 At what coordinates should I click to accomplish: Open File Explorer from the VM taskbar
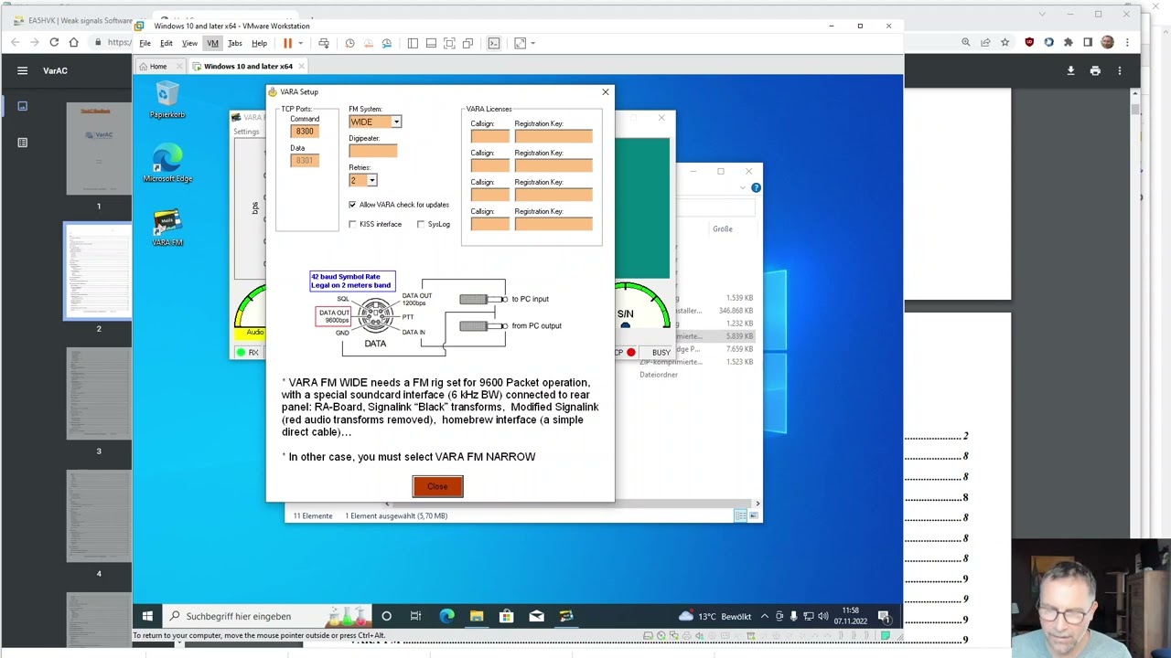click(x=477, y=616)
